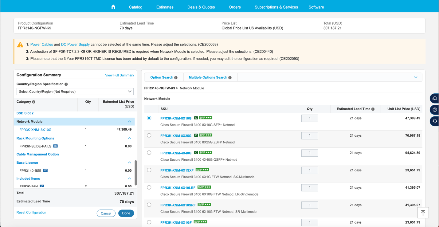
Task: Open Subscriptions & Services menu
Action: pyautogui.click(x=276, y=7)
